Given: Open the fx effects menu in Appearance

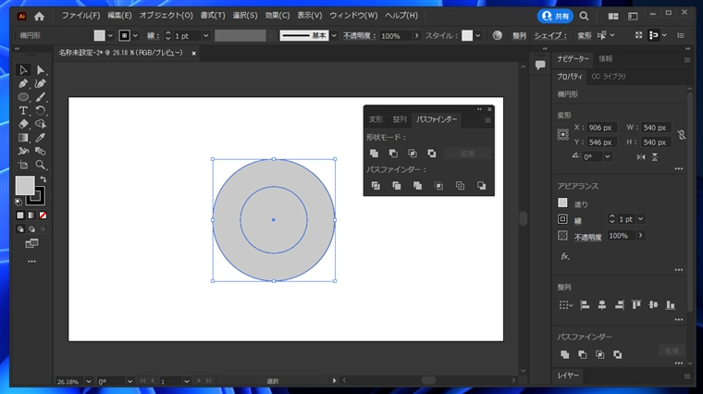Looking at the screenshot, I should pyautogui.click(x=565, y=256).
